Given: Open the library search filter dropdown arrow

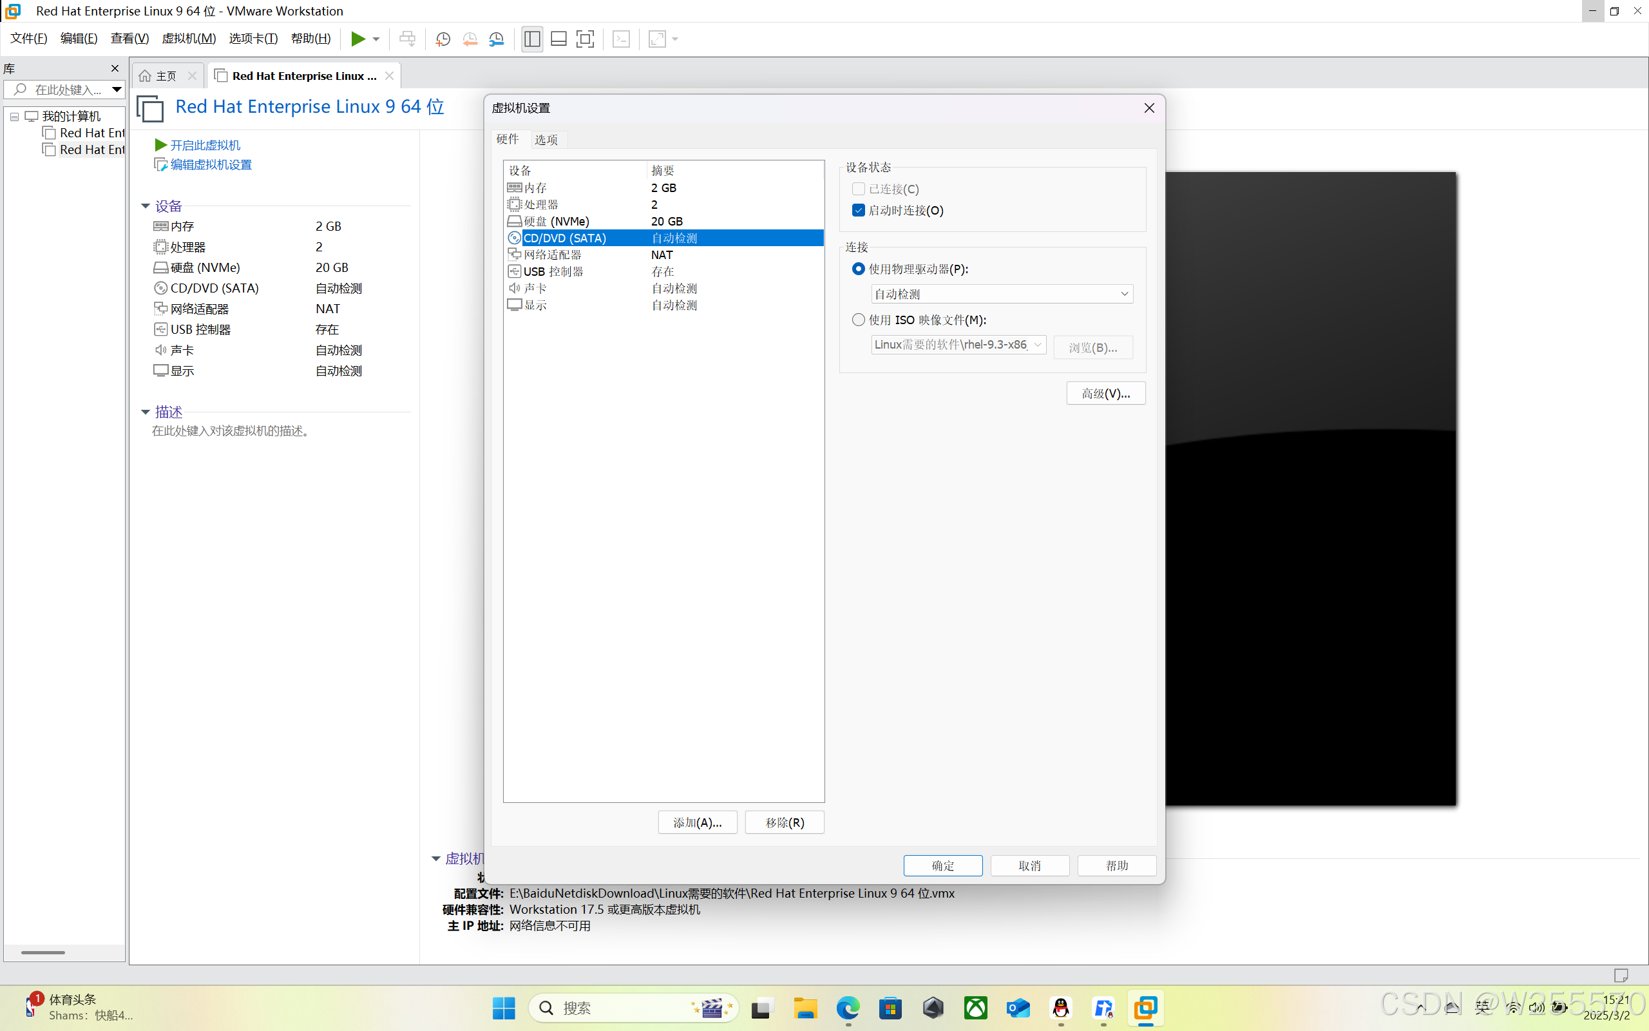Looking at the screenshot, I should tap(117, 90).
